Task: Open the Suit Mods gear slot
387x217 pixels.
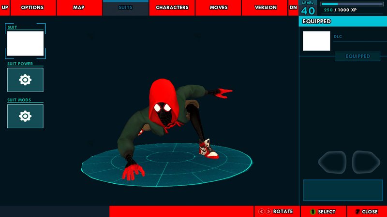Action: (25, 116)
